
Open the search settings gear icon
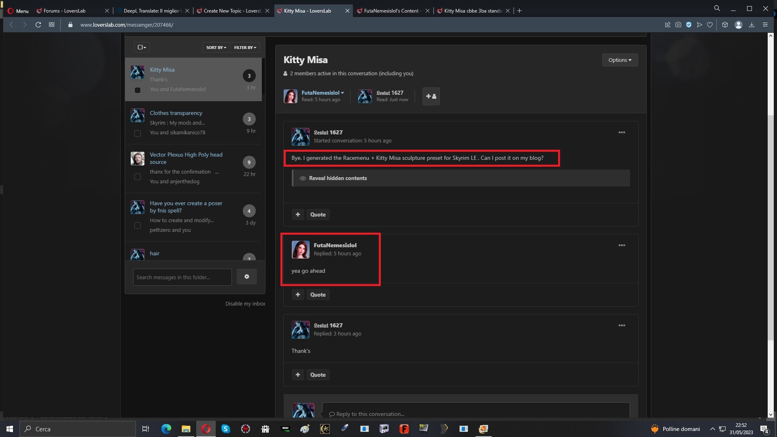[247, 277]
